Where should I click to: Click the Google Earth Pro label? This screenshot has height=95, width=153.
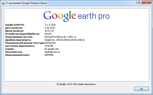pos(15,25)
